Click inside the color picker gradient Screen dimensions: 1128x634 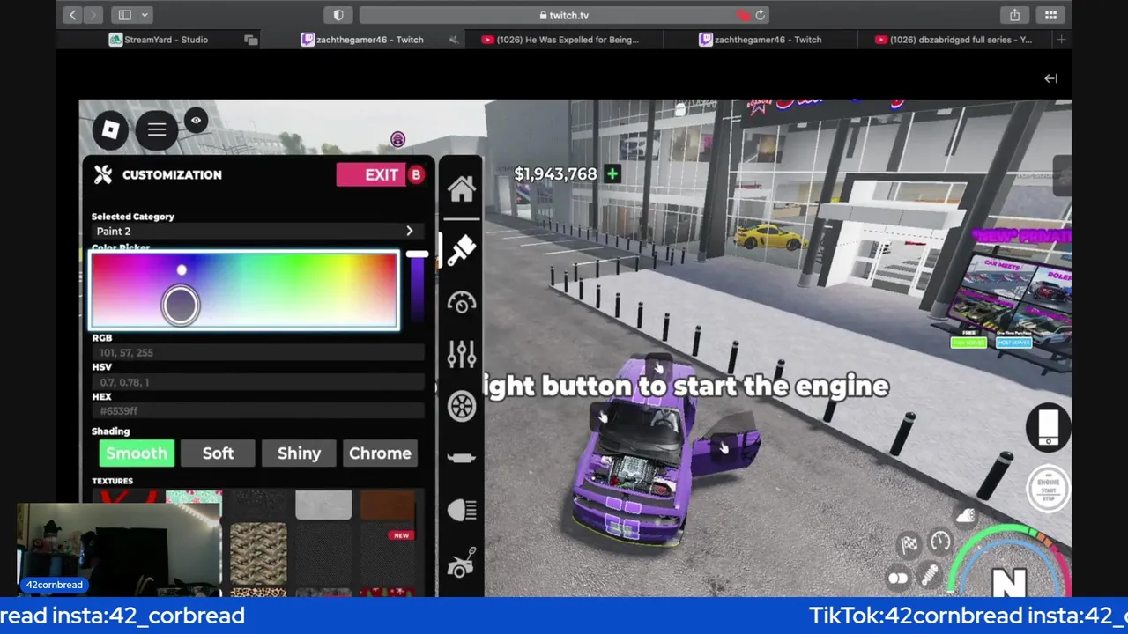click(244, 291)
